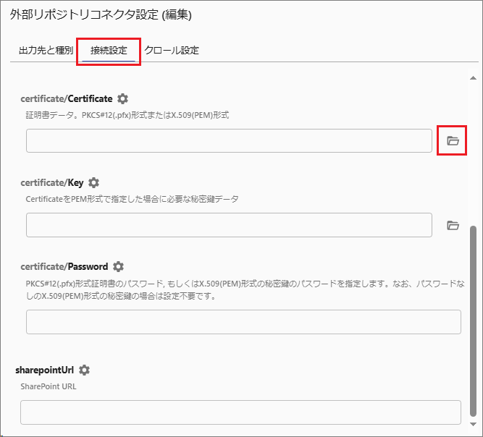This screenshot has width=483, height=437.
Task: Focus the certificate/Certificate input field
Action: coord(229,141)
